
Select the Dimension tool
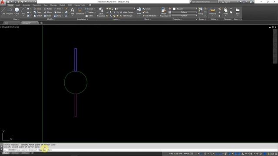80,11
